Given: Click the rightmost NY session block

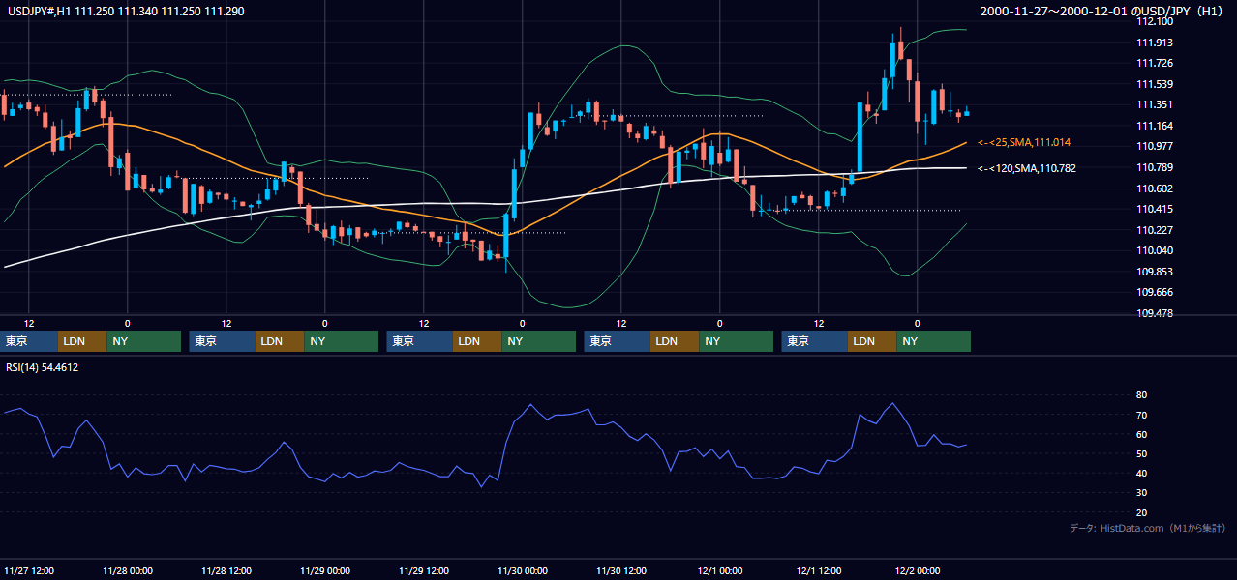Looking at the screenshot, I should 933,341.
